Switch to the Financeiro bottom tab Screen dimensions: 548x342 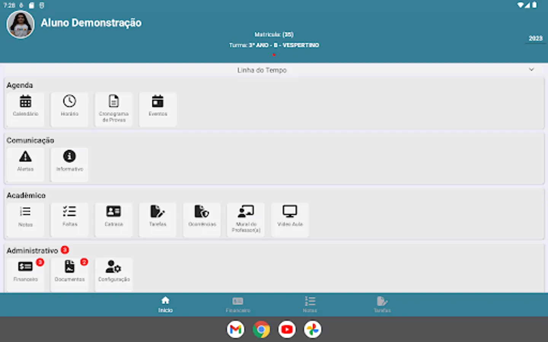click(x=238, y=305)
